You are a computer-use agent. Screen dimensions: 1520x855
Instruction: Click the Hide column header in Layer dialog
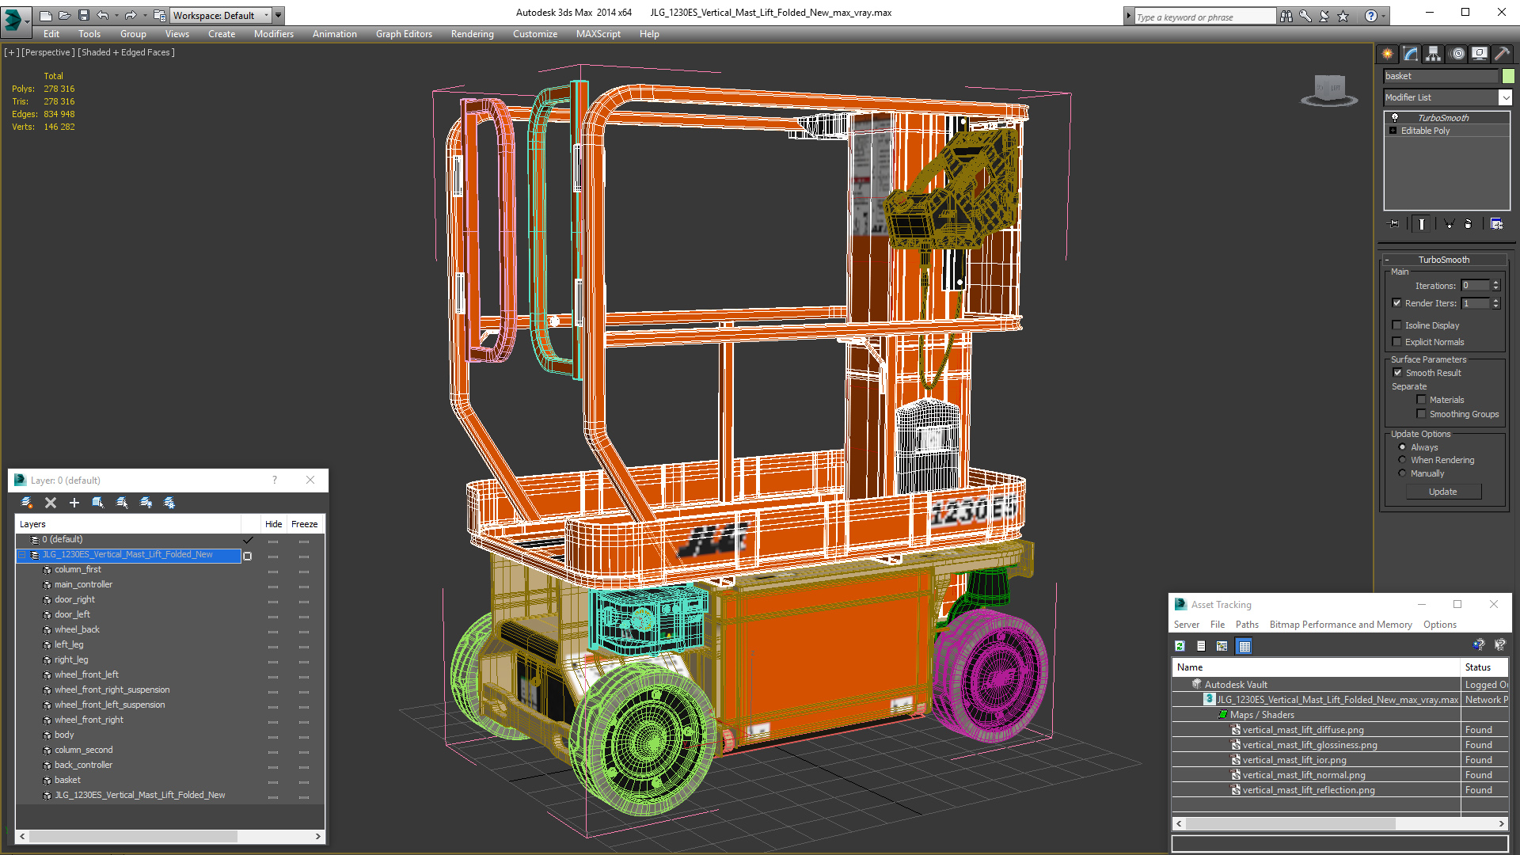pos(274,524)
